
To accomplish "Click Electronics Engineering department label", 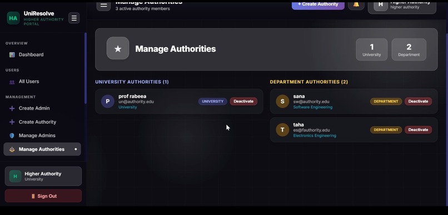I will pyautogui.click(x=315, y=136).
